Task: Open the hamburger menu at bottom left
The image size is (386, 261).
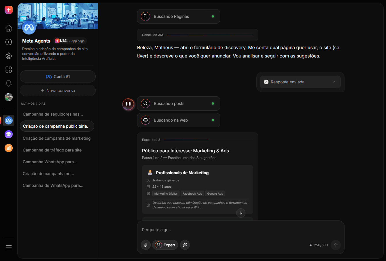Action: pos(9,247)
